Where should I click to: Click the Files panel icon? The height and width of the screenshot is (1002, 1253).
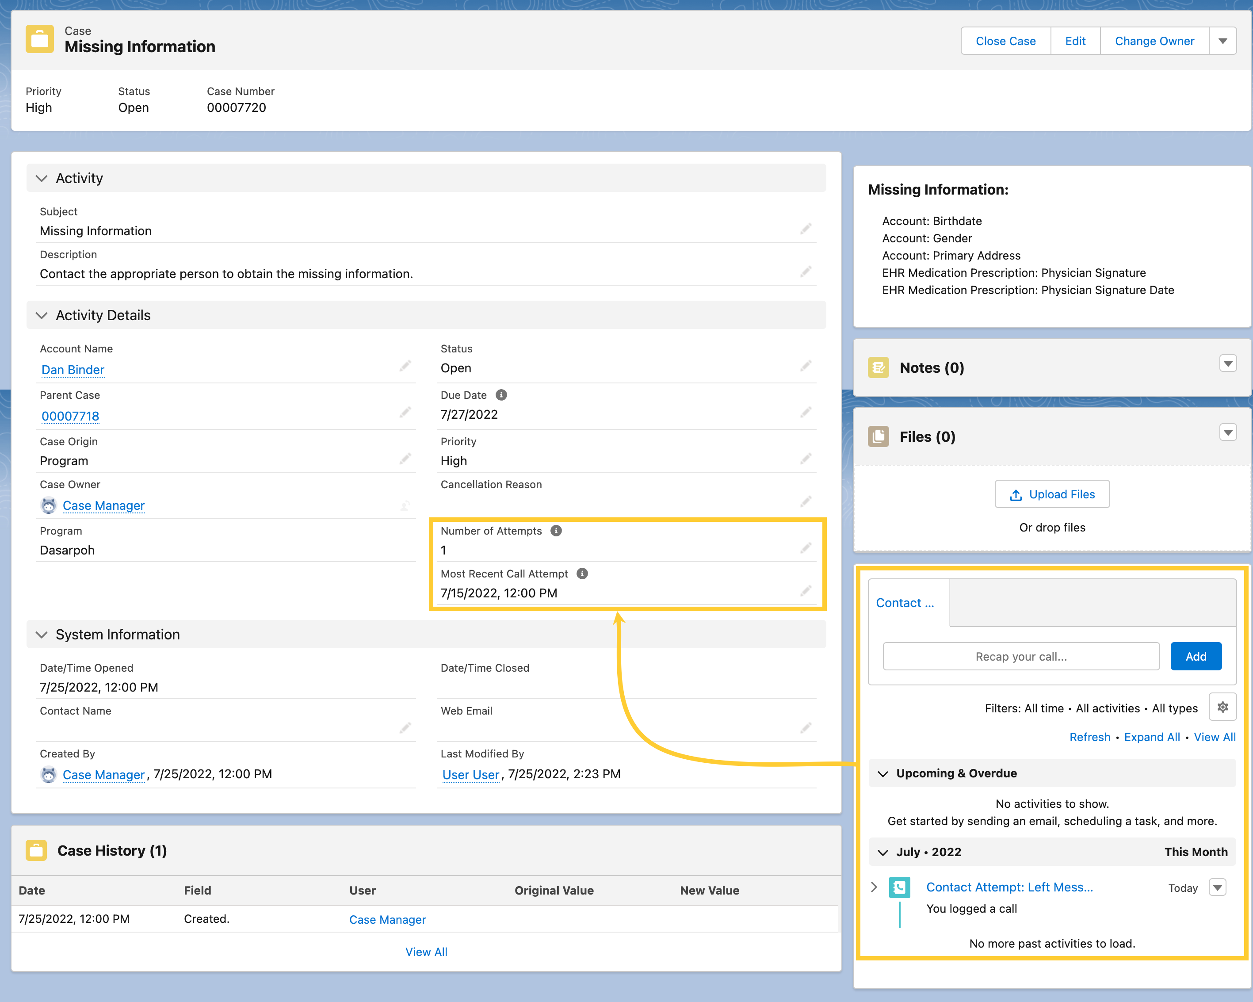tap(878, 436)
